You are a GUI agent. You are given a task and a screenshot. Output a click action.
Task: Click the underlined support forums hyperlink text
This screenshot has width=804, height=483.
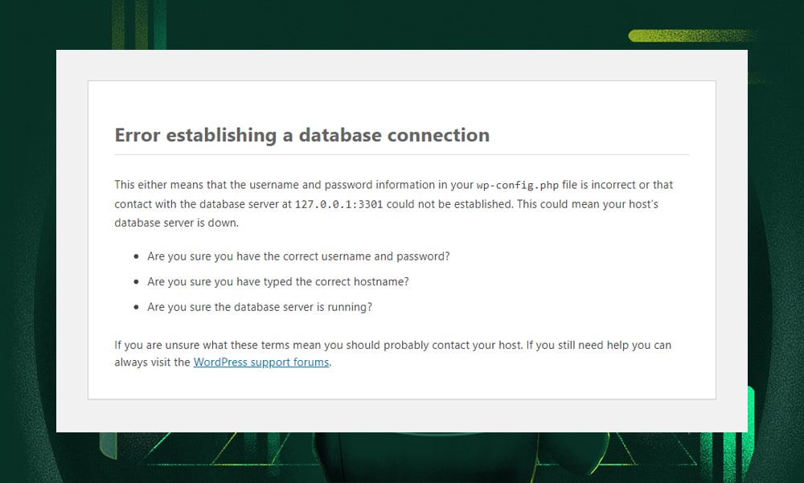coord(260,362)
